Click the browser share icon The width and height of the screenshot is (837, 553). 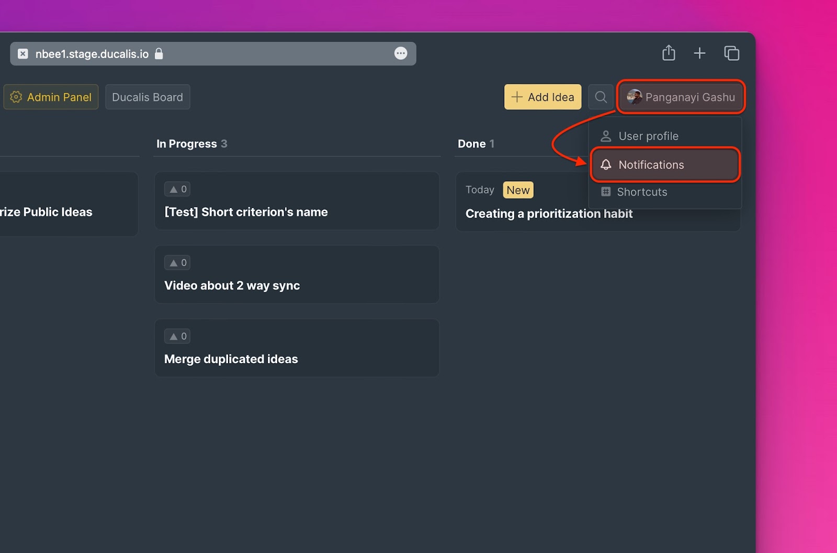pos(669,53)
